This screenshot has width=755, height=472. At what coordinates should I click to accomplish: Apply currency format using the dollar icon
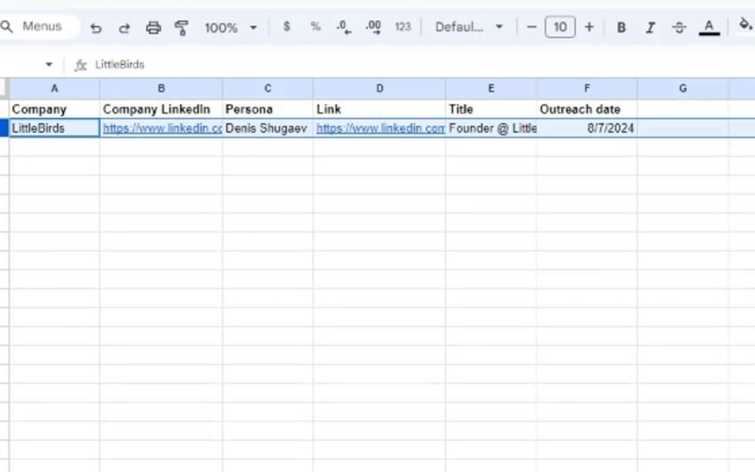coord(287,27)
